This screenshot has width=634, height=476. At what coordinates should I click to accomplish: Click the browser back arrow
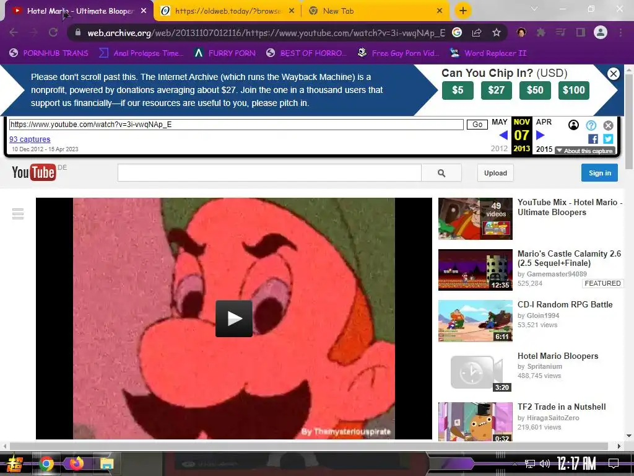(14, 32)
